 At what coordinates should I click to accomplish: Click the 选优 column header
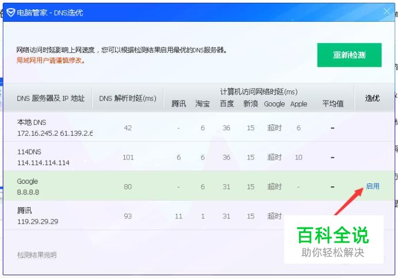click(372, 98)
